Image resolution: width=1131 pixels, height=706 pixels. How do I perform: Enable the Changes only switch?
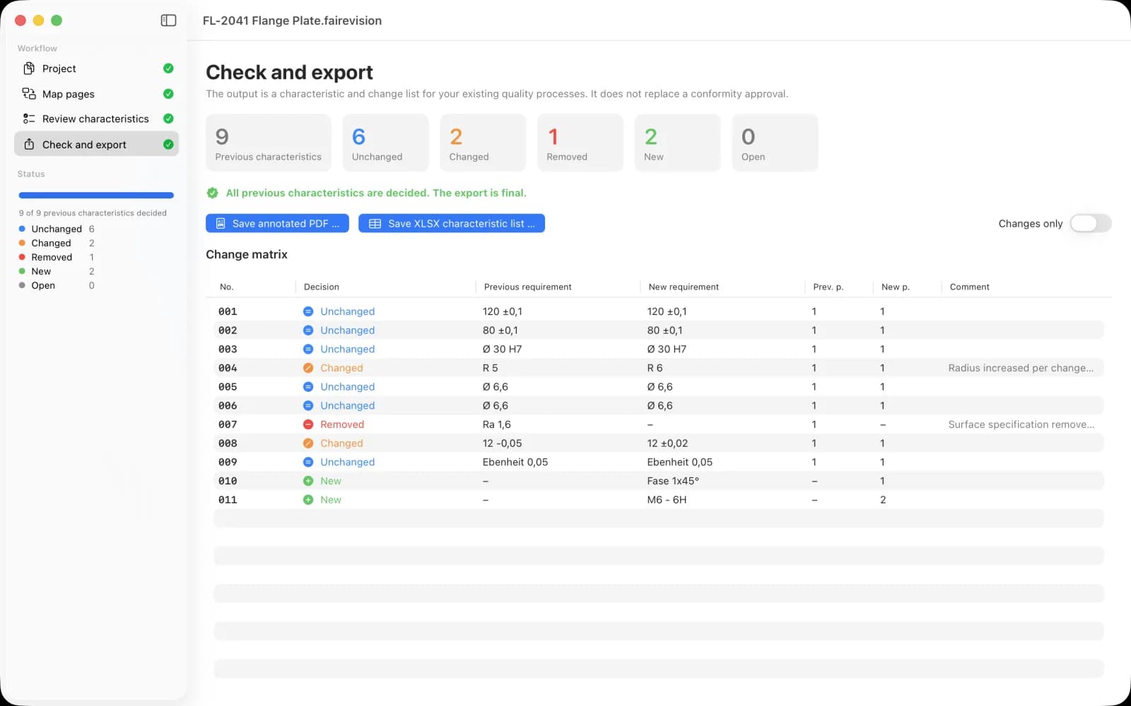(1090, 223)
